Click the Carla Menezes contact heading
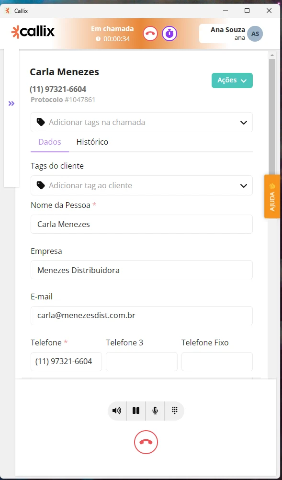 point(64,72)
